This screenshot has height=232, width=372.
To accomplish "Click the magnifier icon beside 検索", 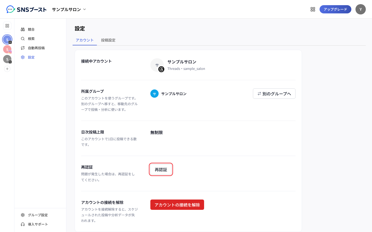I will click(x=23, y=39).
